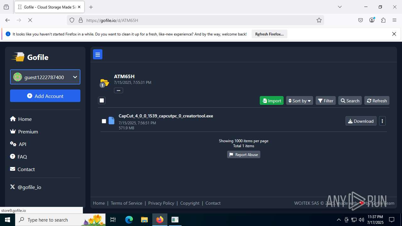Check the select-all items checkbox

pos(101,100)
